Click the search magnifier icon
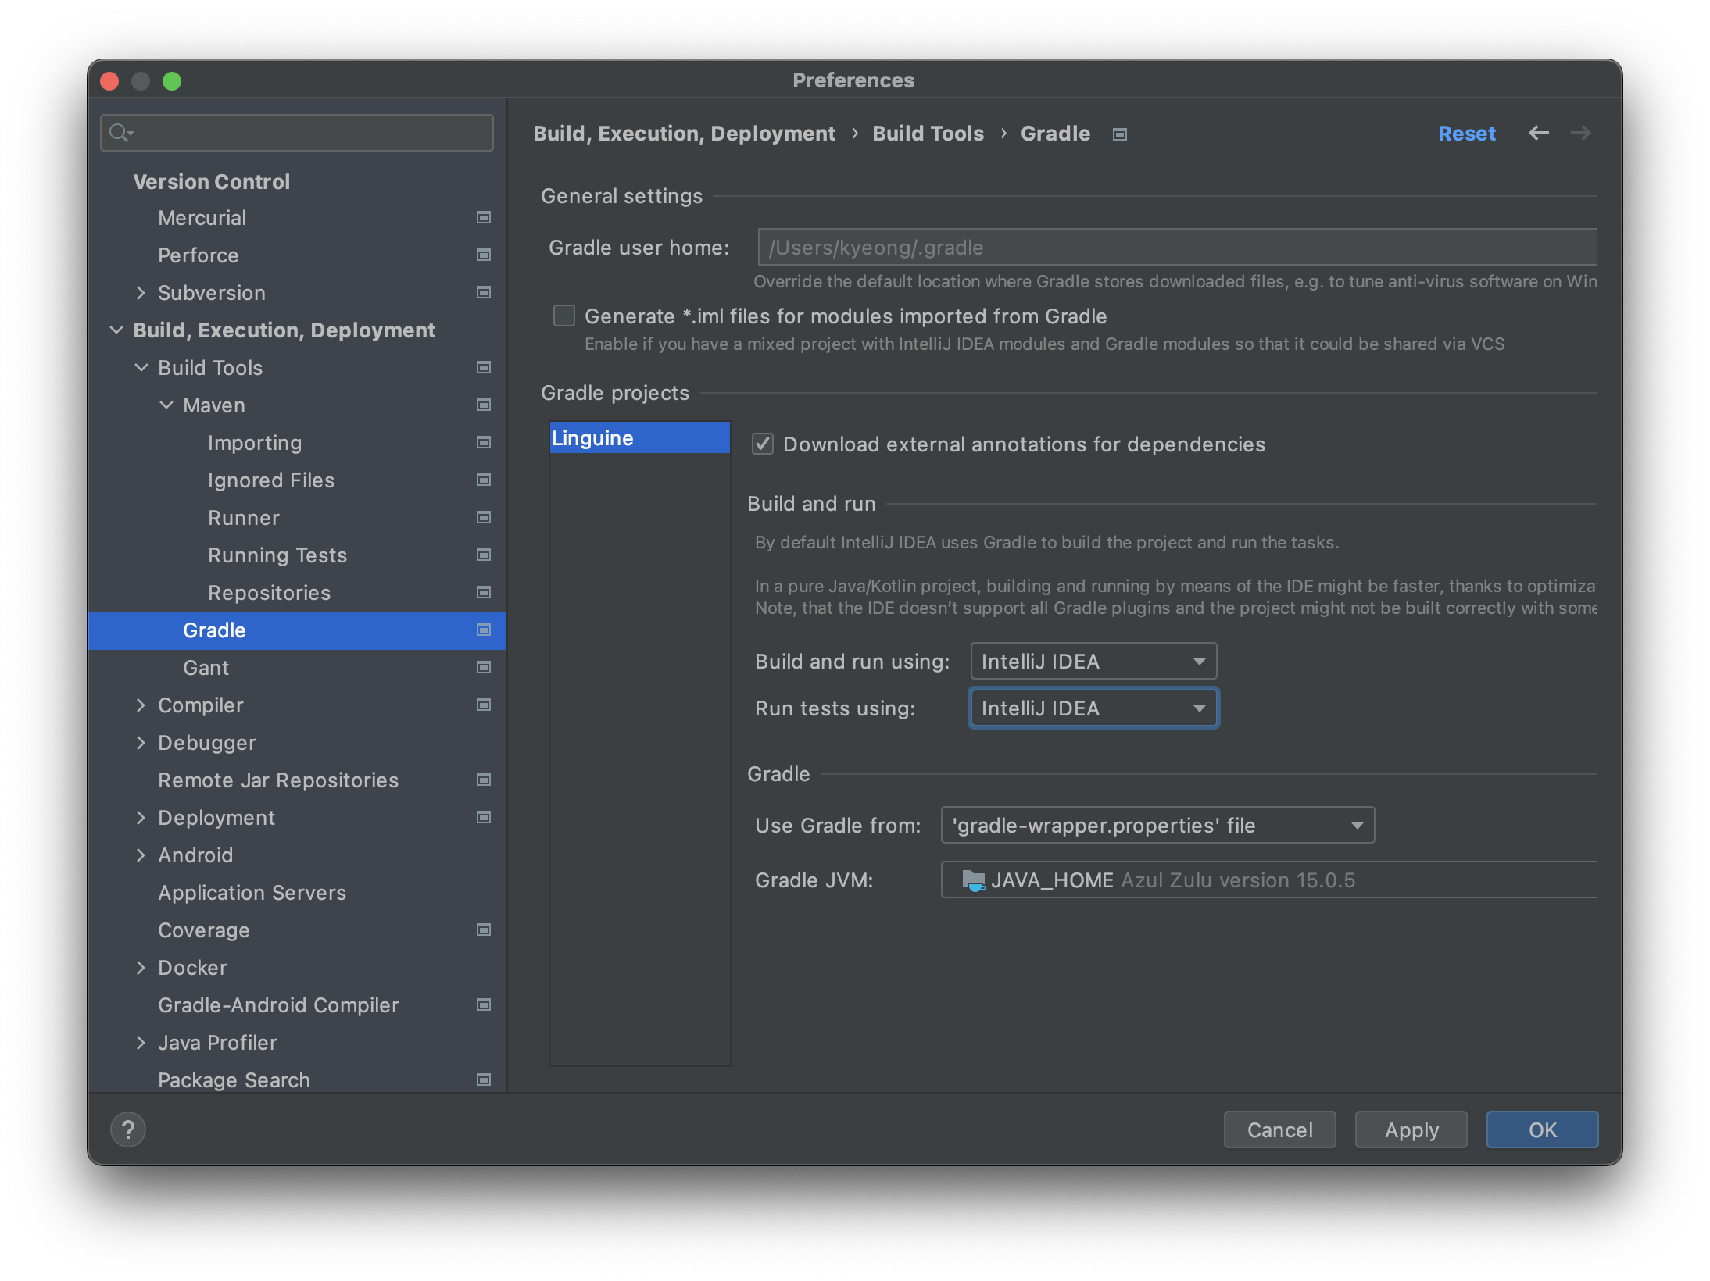Image resolution: width=1710 pixels, height=1281 pixels. pos(120,133)
